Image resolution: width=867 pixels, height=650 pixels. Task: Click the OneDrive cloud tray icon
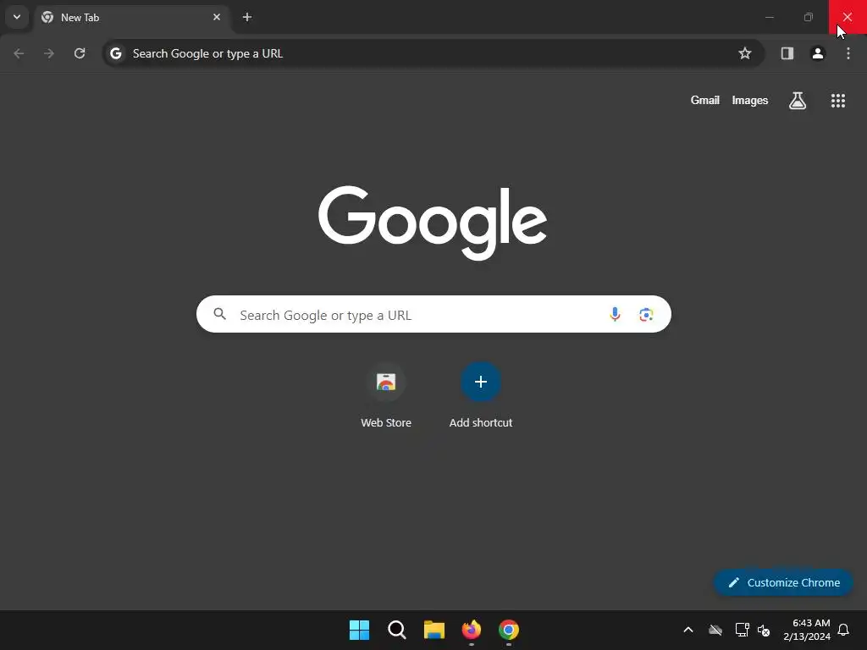[x=715, y=630]
